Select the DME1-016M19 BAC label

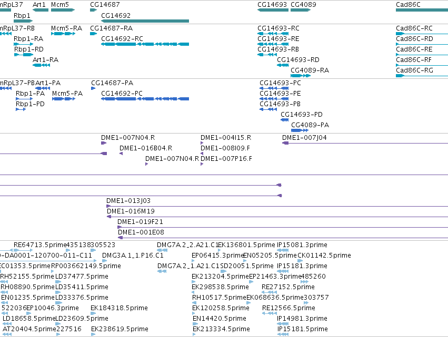pos(131,211)
